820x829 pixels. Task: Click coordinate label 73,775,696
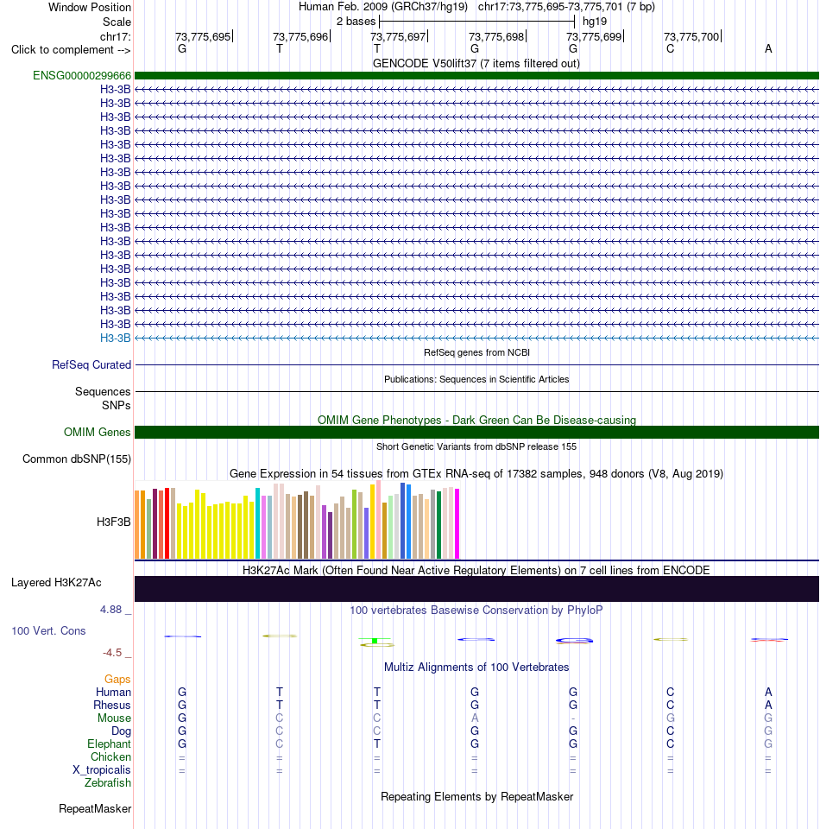coord(300,36)
